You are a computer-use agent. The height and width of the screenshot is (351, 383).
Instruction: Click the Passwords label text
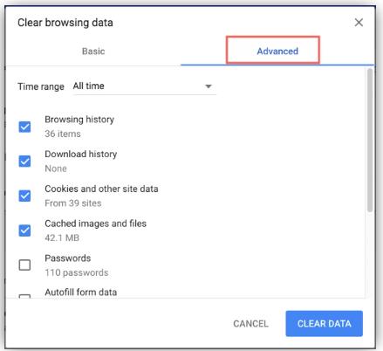click(68, 258)
